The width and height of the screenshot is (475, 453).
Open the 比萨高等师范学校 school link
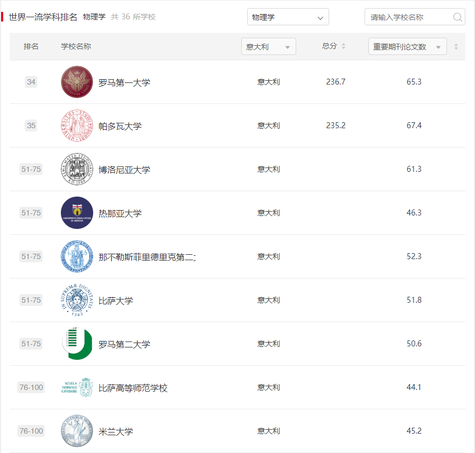(133, 388)
